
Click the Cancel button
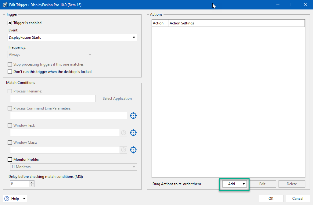(298, 198)
